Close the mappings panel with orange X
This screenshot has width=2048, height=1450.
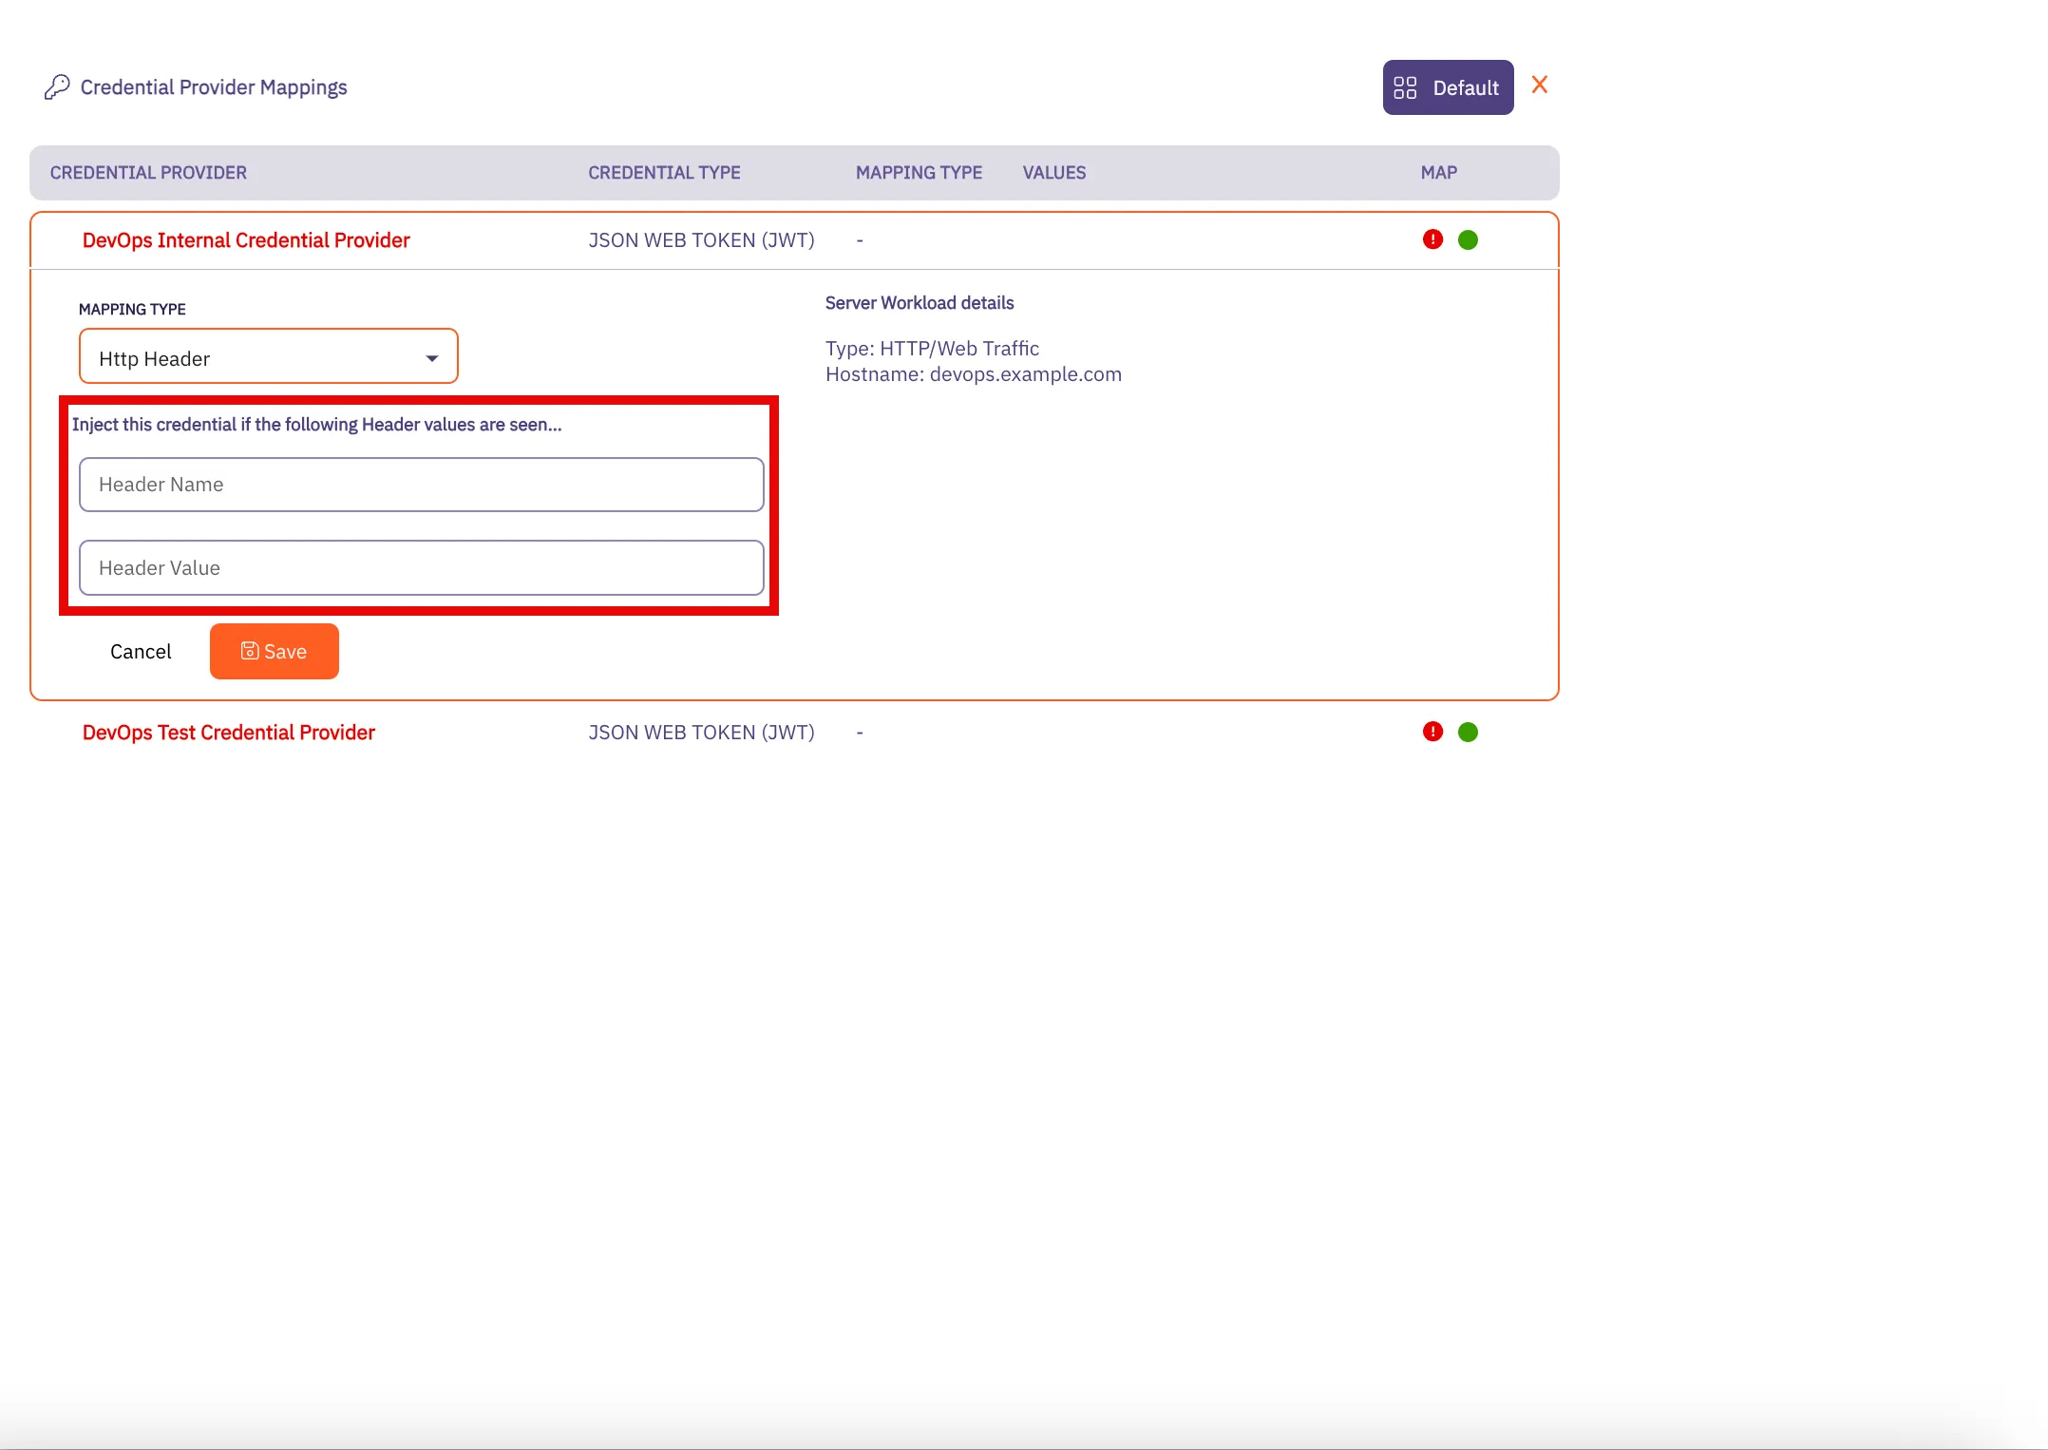pyautogui.click(x=1540, y=86)
